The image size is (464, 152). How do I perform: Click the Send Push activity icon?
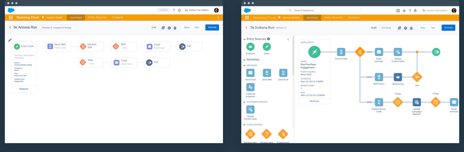(x=283, y=73)
